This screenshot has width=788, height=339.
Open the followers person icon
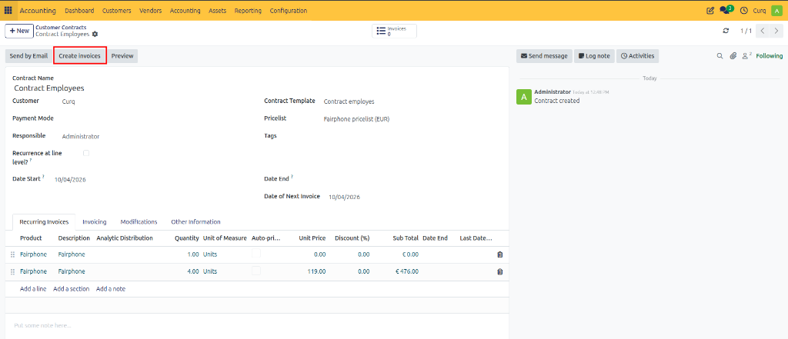746,55
